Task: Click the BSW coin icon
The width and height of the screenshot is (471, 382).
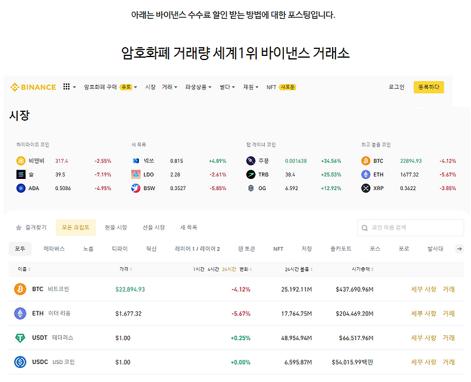Action: (136, 188)
